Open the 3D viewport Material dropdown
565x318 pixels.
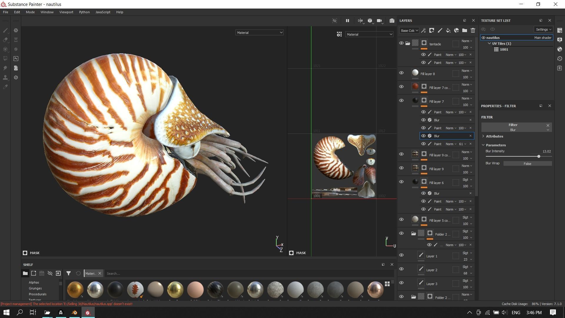pyautogui.click(x=259, y=33)
